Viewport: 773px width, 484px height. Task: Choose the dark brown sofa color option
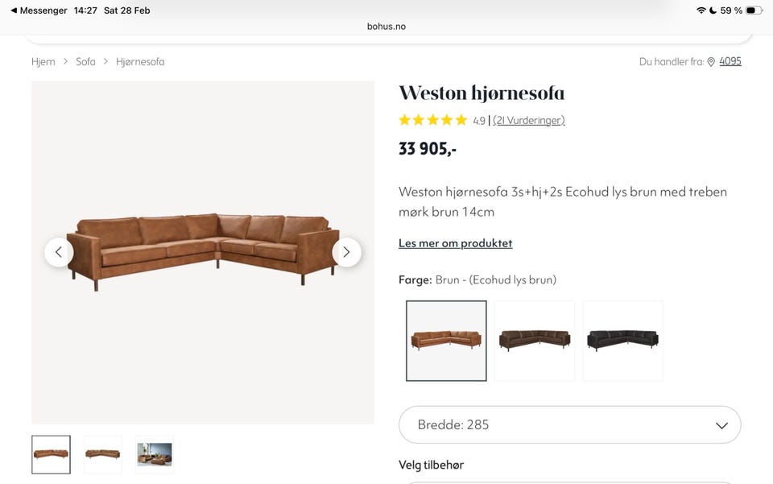point(535,341)
